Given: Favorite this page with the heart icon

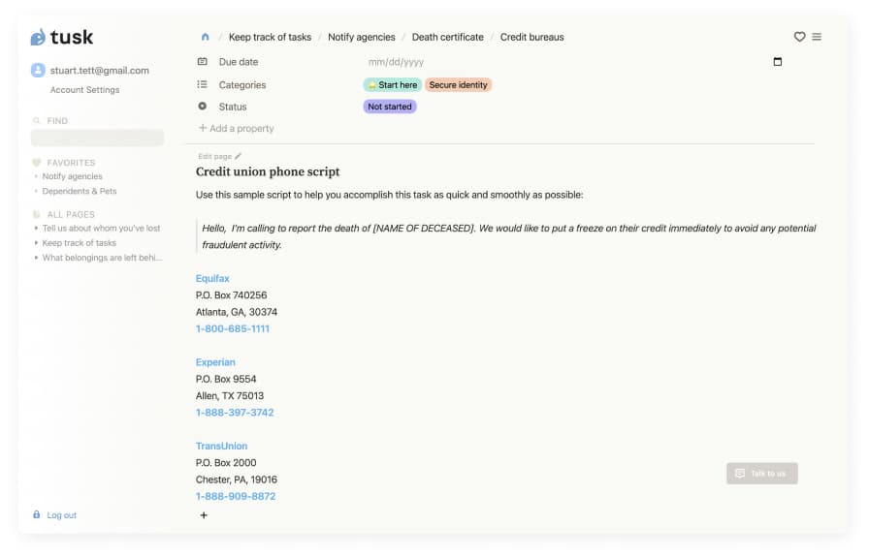Looking at the screenshot, I should pyautogui.click(x=799, y=37).
